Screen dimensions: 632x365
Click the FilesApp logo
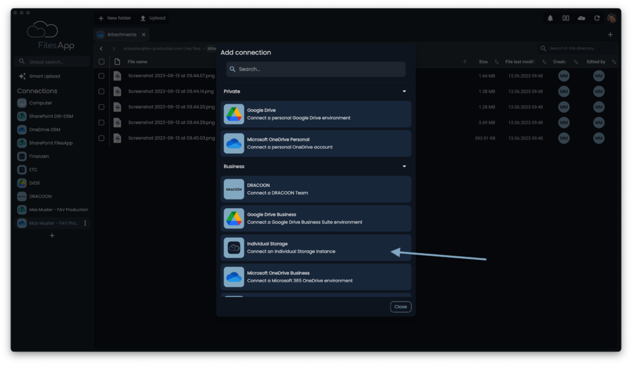click(52, 36)
